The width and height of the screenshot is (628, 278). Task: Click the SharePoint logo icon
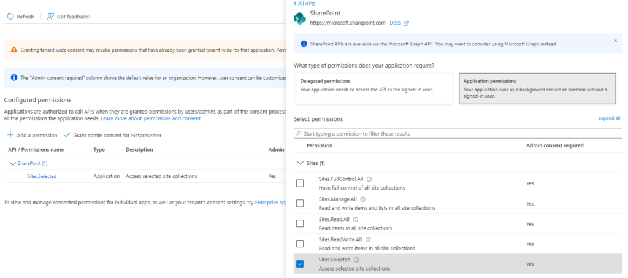point(299,18)
